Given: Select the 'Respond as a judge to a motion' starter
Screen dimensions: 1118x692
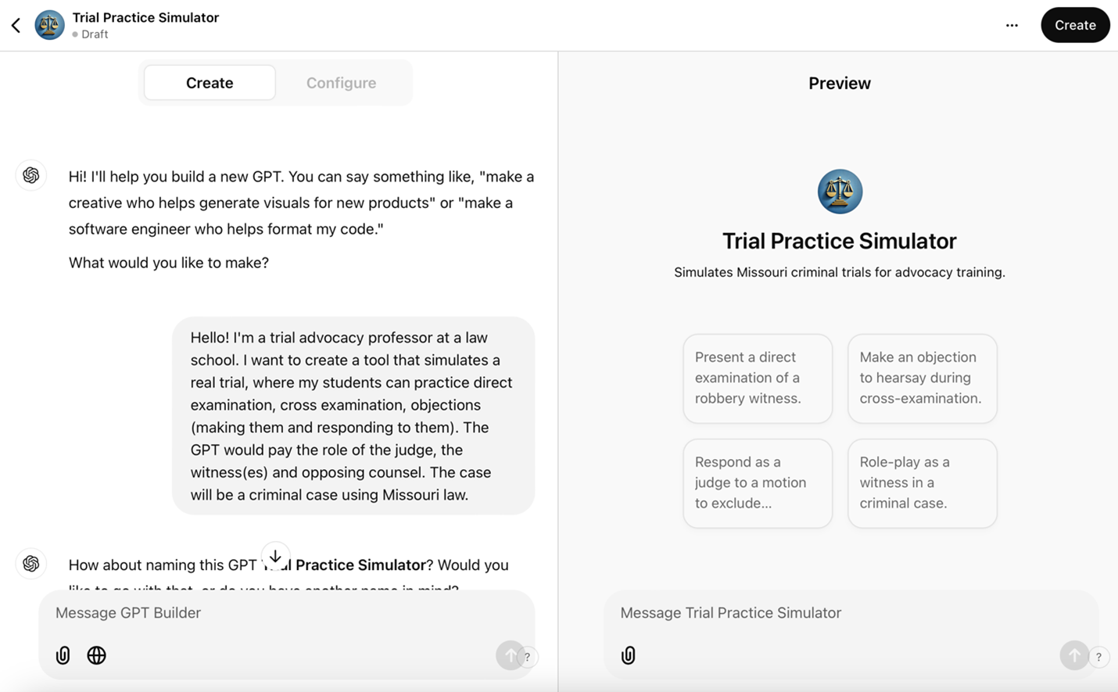Looking at the screenshot, I should (x=757, y=482).
